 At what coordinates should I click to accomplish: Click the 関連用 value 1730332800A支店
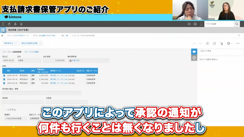(x=15, y=118)
